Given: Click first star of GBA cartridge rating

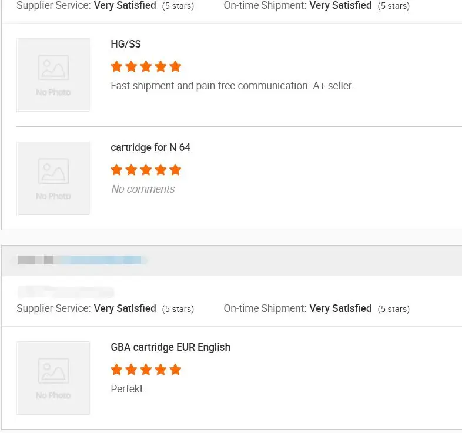Looking at the screenshot, I should (116, 370).
